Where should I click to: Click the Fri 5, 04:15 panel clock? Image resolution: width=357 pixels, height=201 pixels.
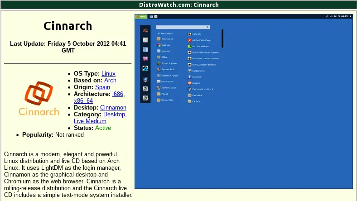(341, 16)
